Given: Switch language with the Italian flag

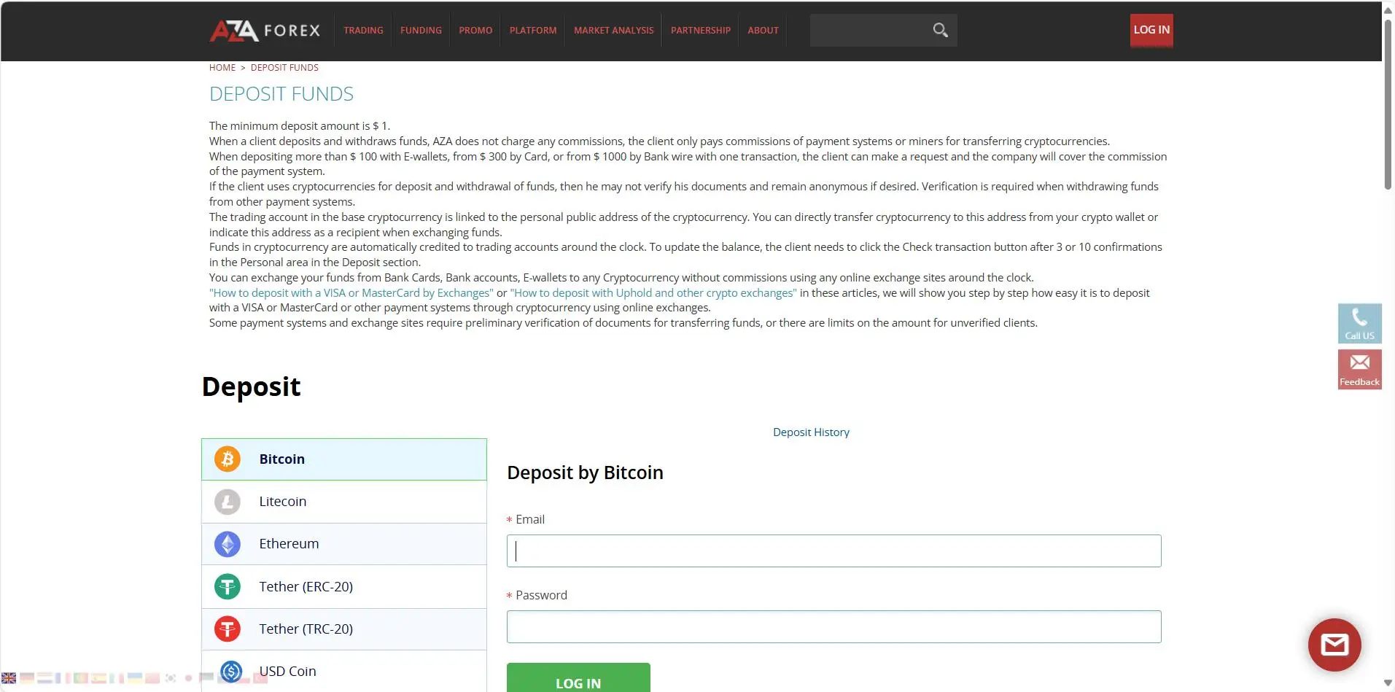Looking at the screenshot, I should point(117,678).
